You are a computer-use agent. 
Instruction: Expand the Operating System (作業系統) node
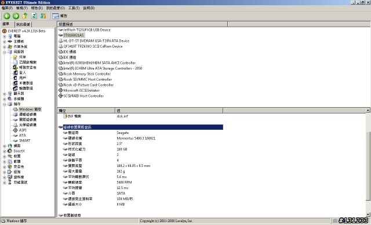pos(5,47)
